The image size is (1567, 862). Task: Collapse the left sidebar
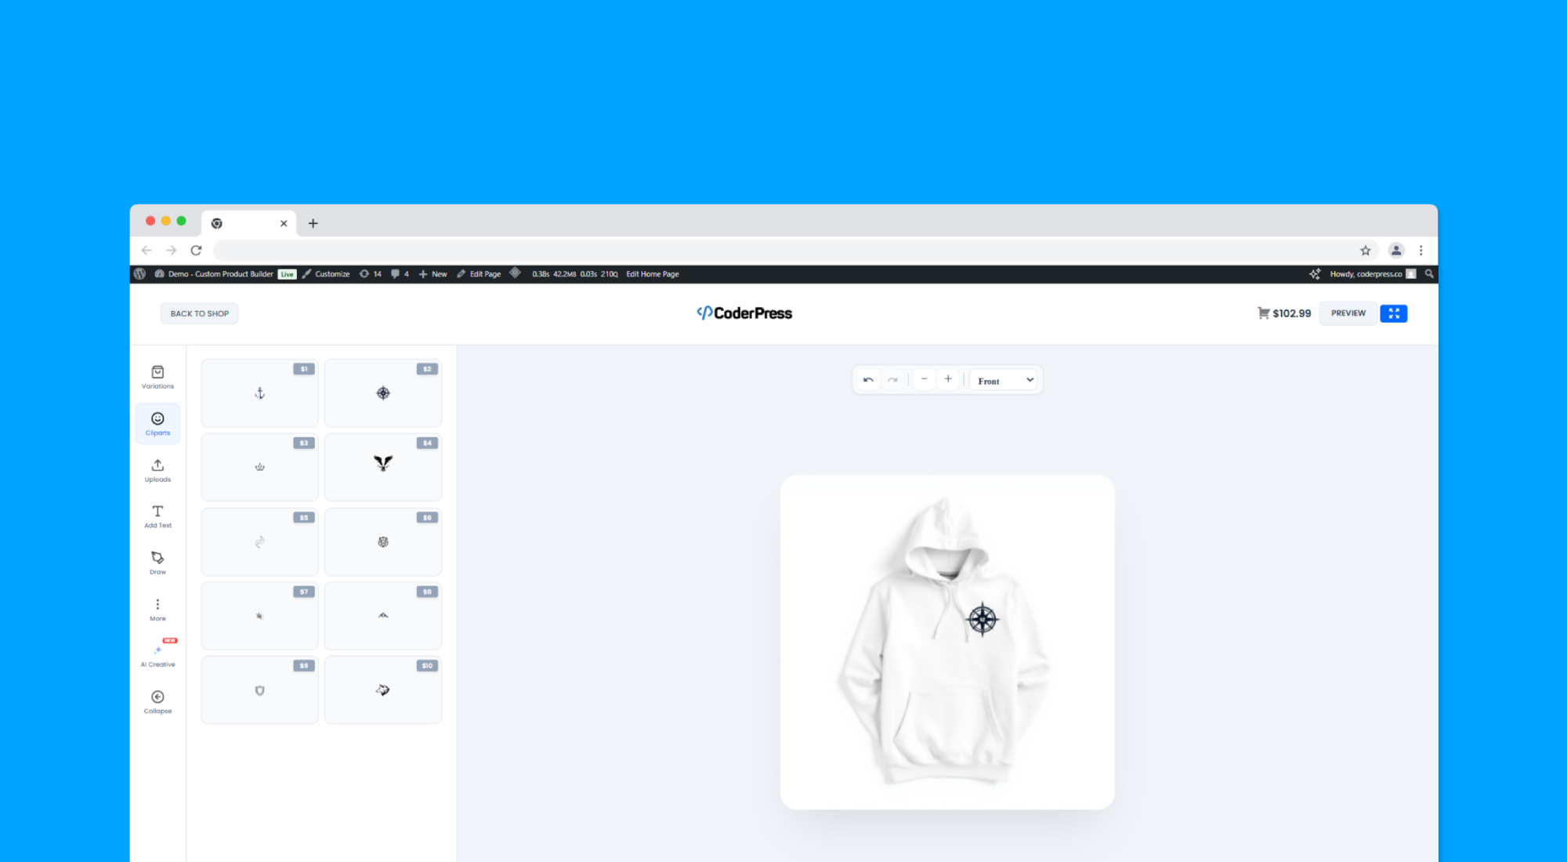pyautogui.click(x=157, y=701)
